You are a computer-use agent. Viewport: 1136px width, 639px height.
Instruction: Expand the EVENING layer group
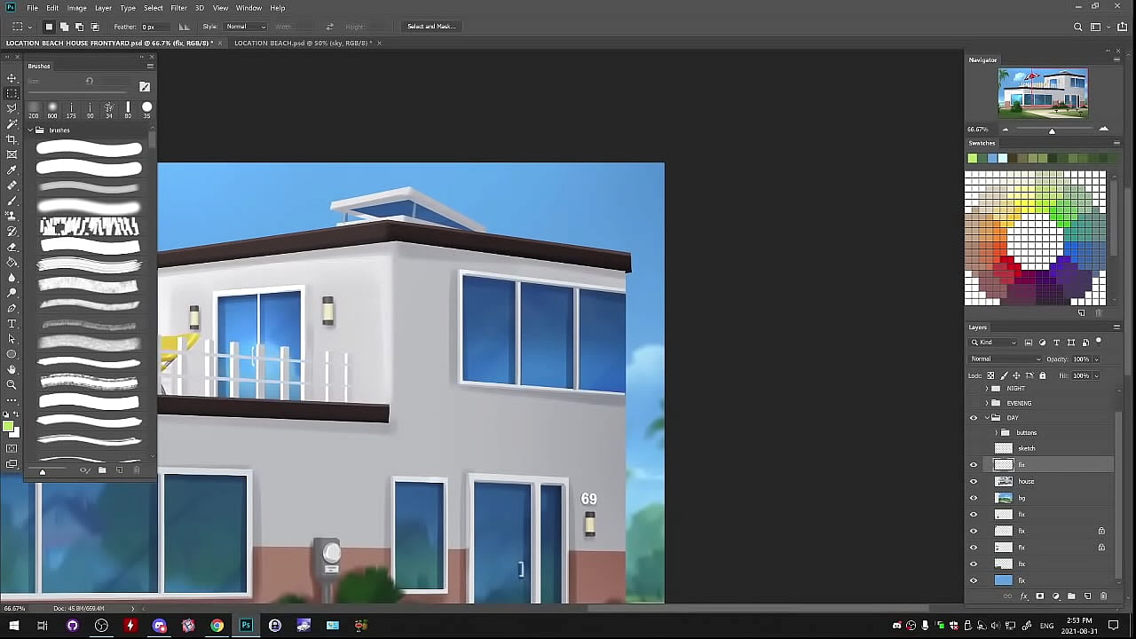(x=986, y=403)
